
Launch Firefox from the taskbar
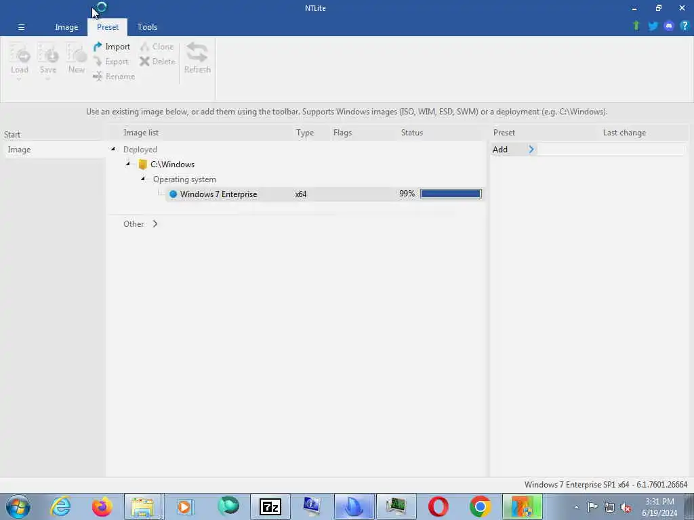click(x=102, y=506)
